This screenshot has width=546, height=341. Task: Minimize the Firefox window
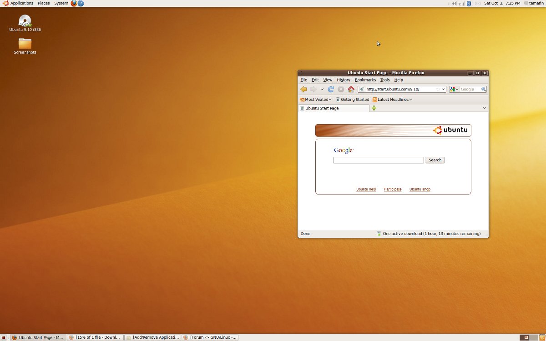pyautogui.click(x=470, y=73)
